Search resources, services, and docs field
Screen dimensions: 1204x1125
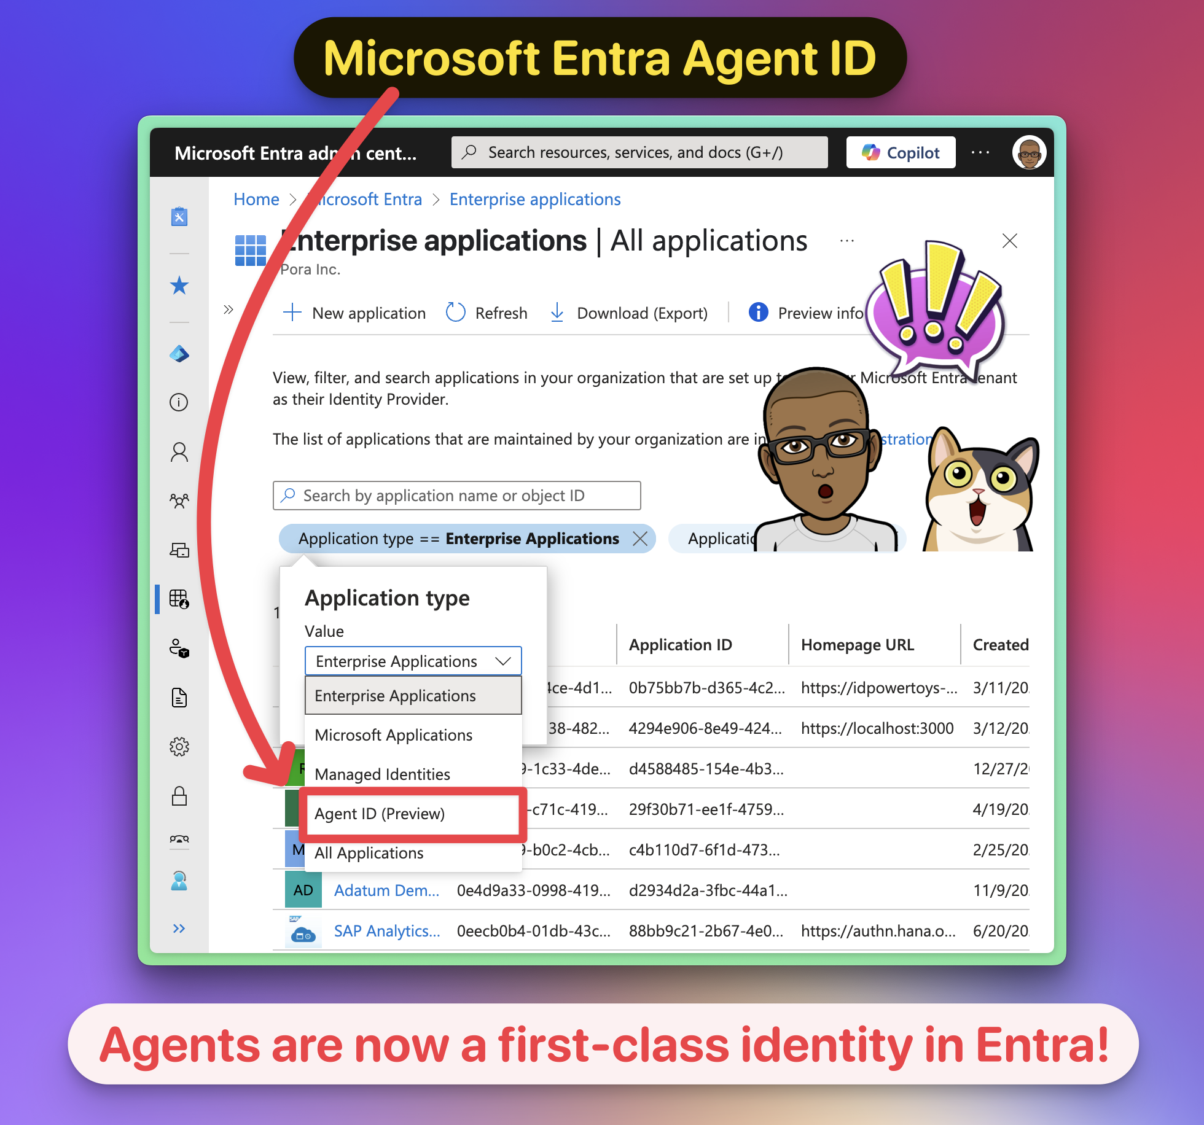click(639, 152)
